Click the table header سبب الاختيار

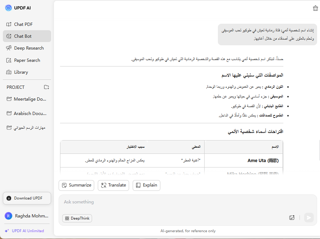point(136,147)
